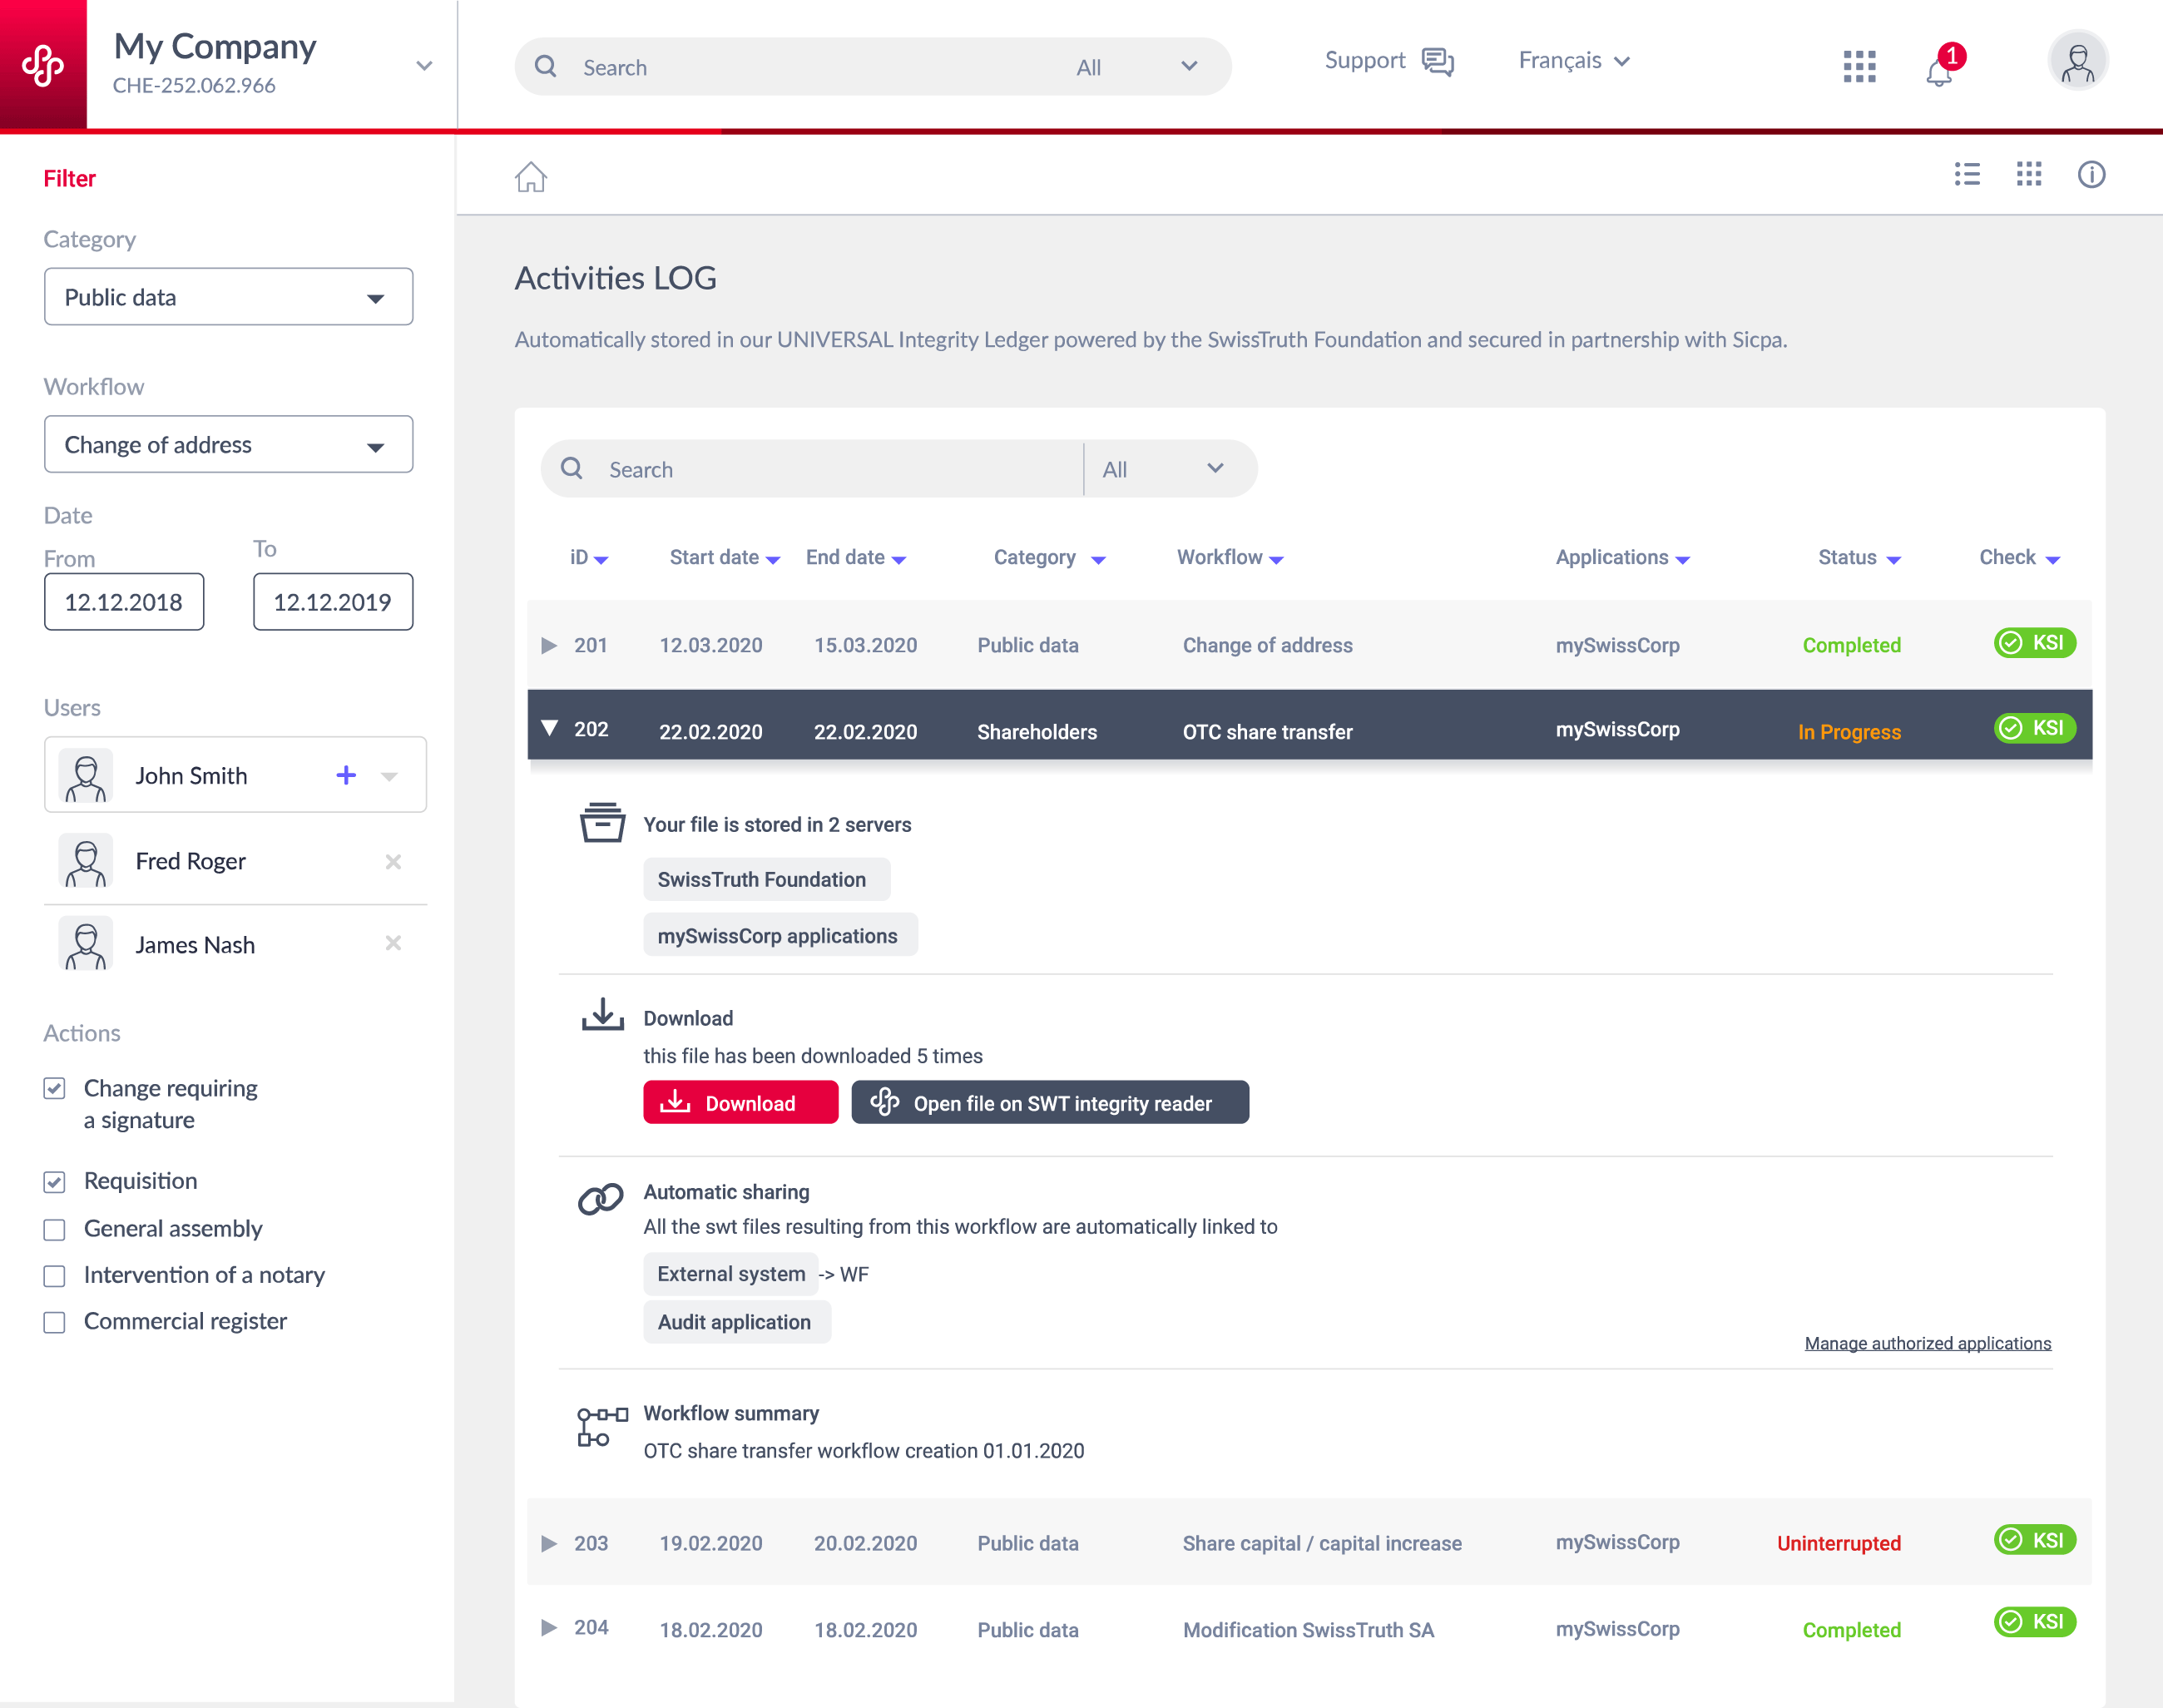Click the Workflow summary diagram icon
2163x1708 pixels.
pyautogui.click(x=602, y=1426)
